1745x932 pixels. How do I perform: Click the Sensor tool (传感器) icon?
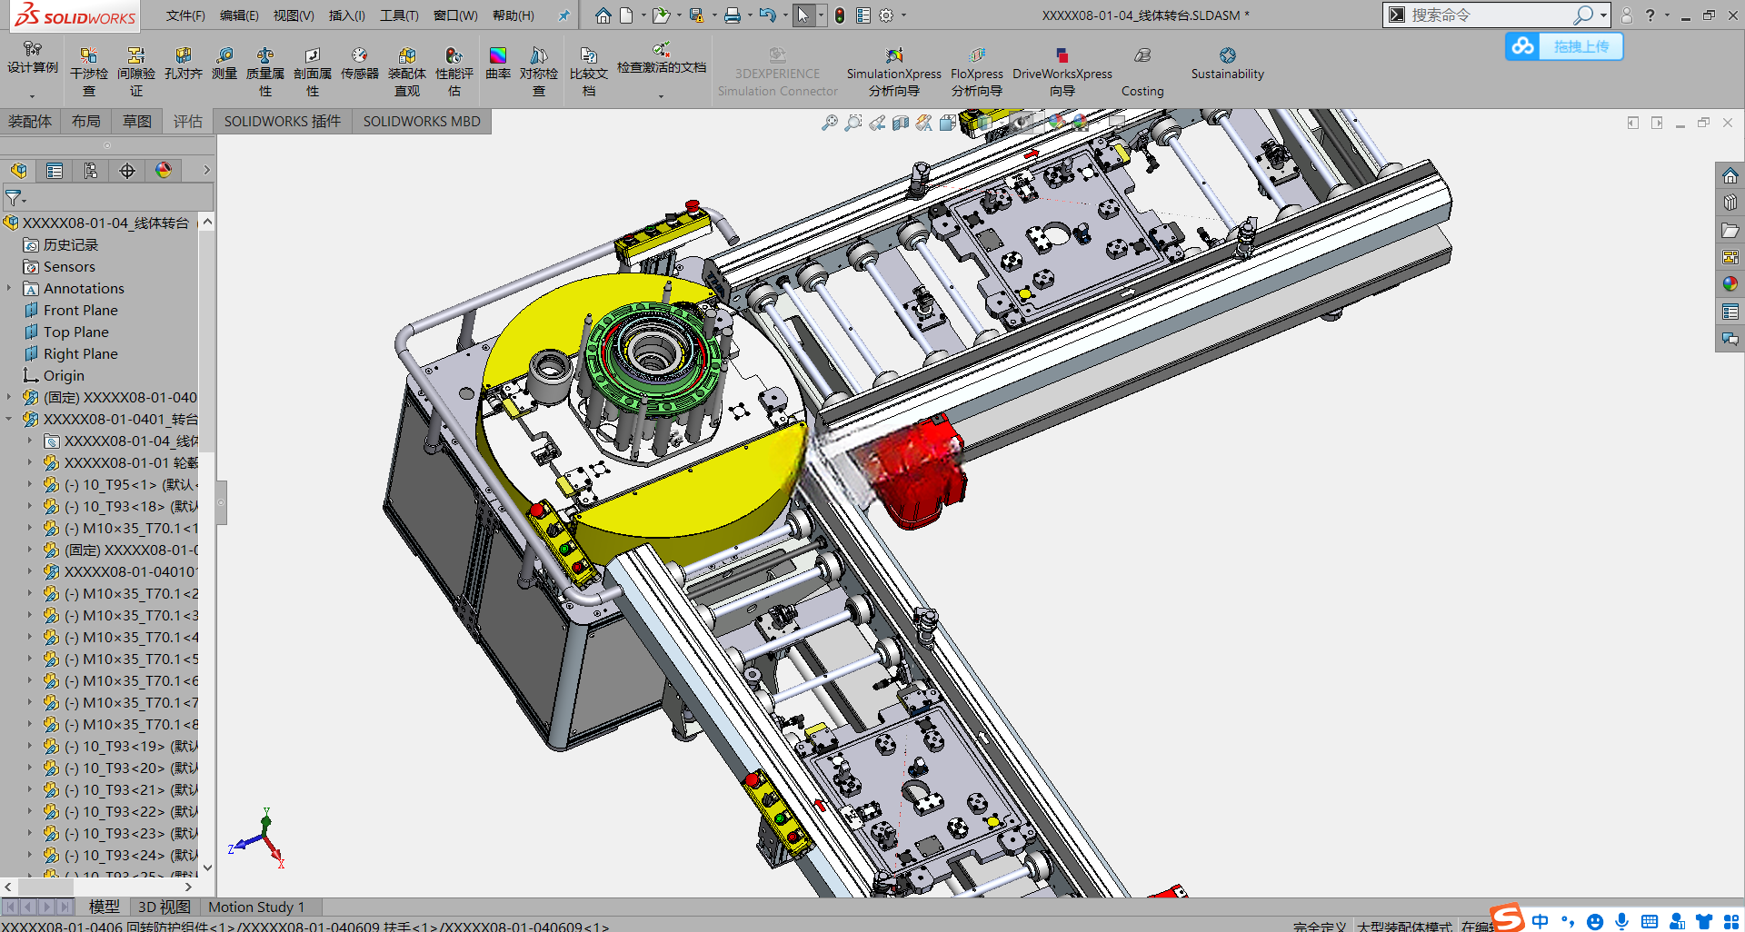tap(359, 64)
